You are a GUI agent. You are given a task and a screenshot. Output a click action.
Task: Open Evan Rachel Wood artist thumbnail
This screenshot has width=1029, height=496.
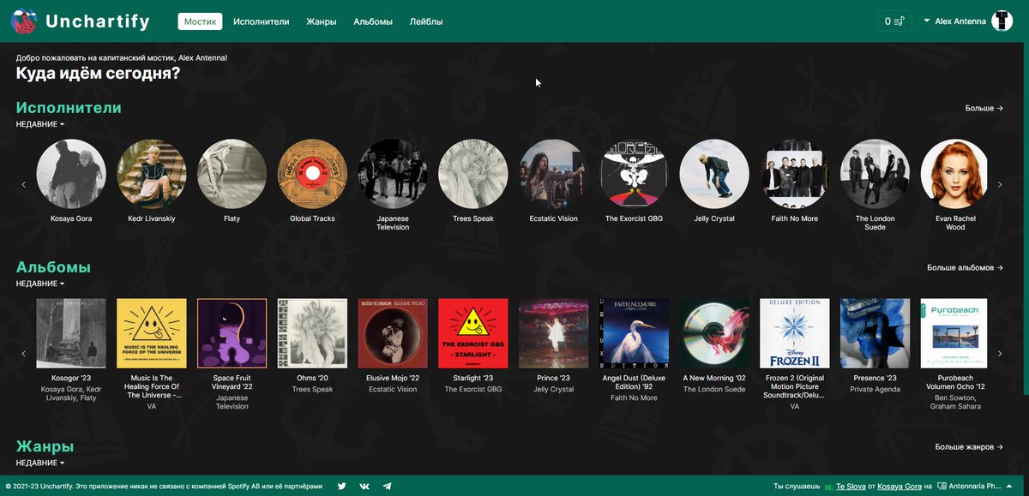coord(955,174)
